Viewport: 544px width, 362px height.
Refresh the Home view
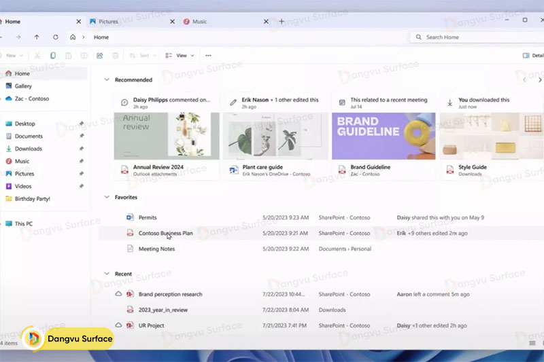tap(56, 37)
